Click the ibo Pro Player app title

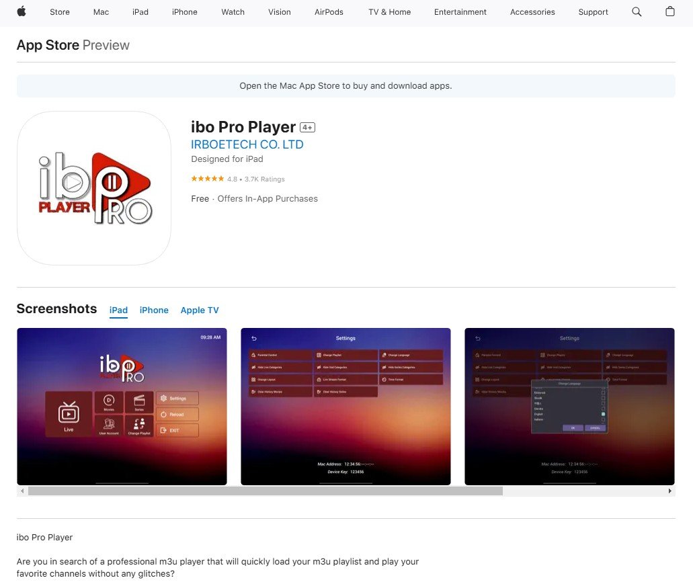click(243, 127)
